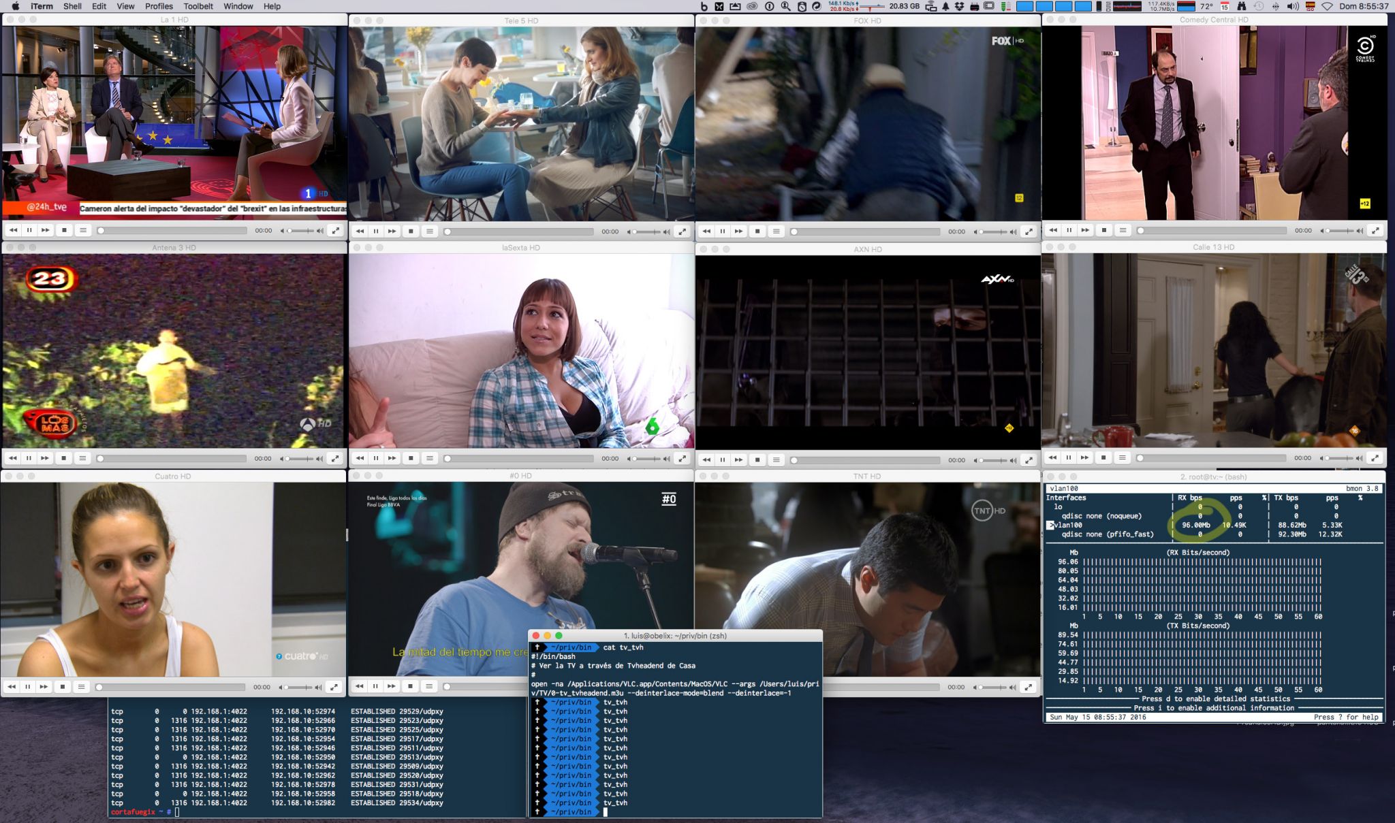Open the Toolbelt menu

[198, 6]
